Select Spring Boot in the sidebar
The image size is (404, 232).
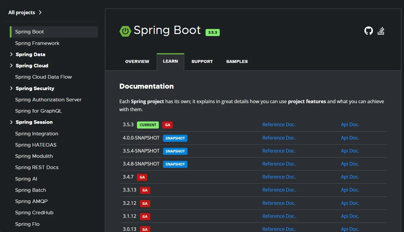coord(54,32)
